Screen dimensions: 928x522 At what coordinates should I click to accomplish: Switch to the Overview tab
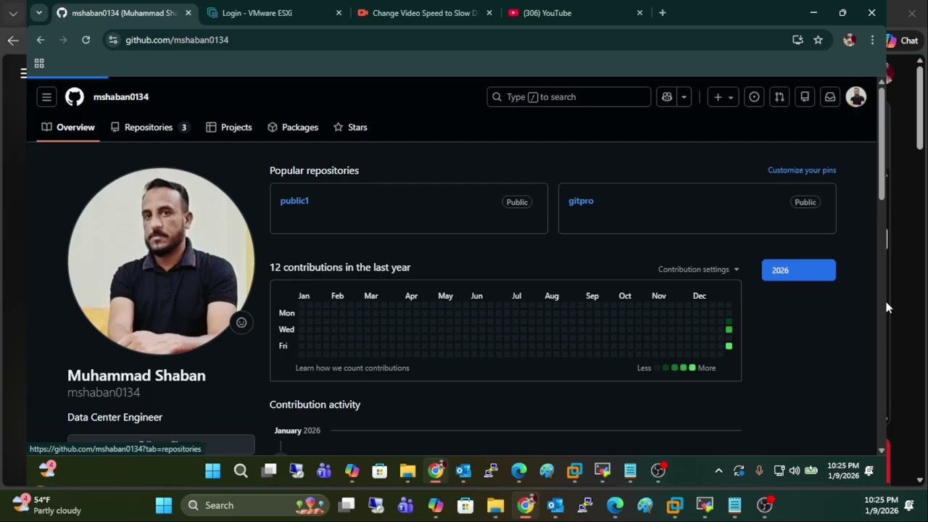coord(68,128)
